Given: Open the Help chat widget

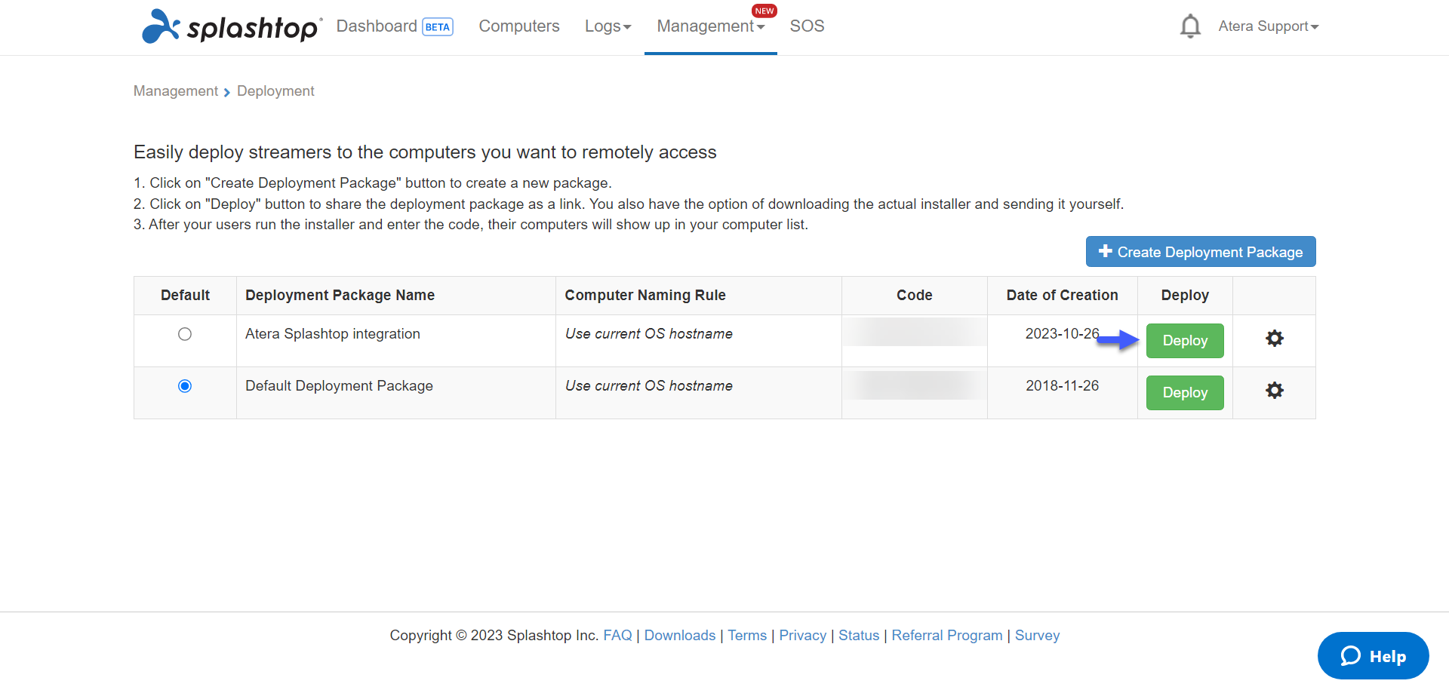Looking at the screenshot, I should [x=1373, y=656].
